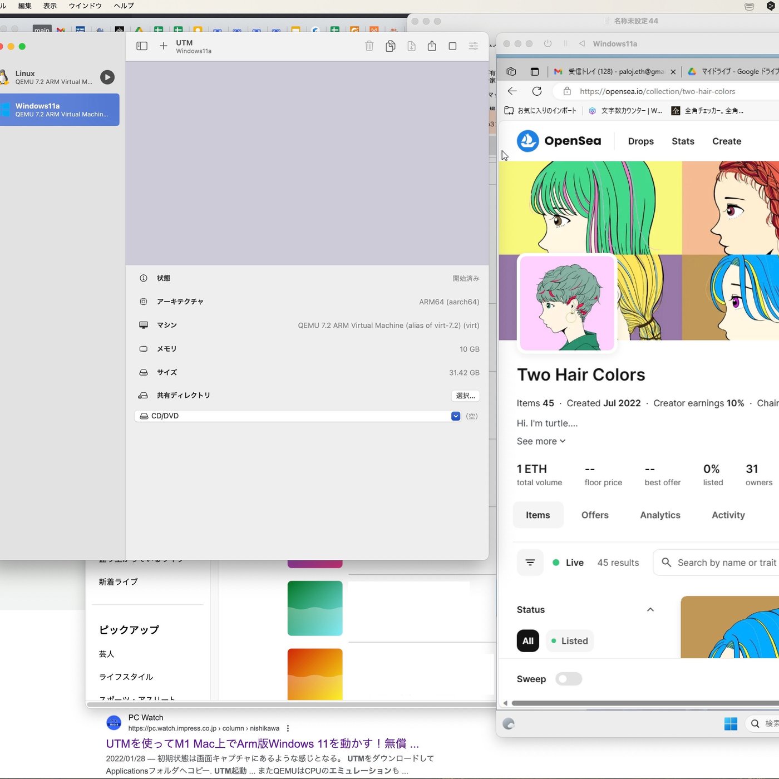This screenshot has width=779, height=779.
Task: Click the share icon in UTM toolbar
Action: (432, 46)
